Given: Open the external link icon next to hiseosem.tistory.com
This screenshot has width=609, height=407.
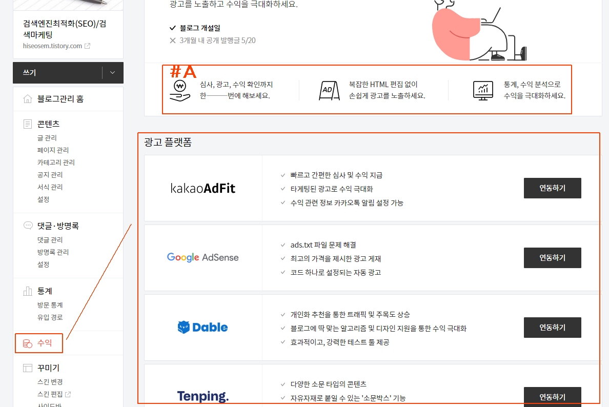Looking at the screenshot, I should (x=87, y=46).
